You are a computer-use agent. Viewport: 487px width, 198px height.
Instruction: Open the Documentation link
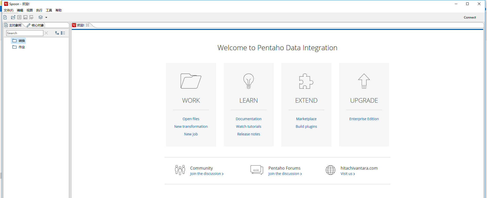(x=249, y=119)
